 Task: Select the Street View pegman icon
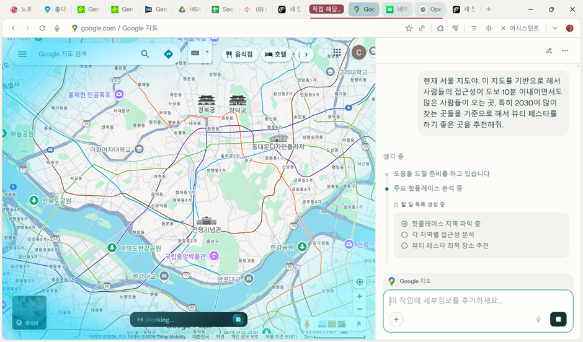point(307,324)
